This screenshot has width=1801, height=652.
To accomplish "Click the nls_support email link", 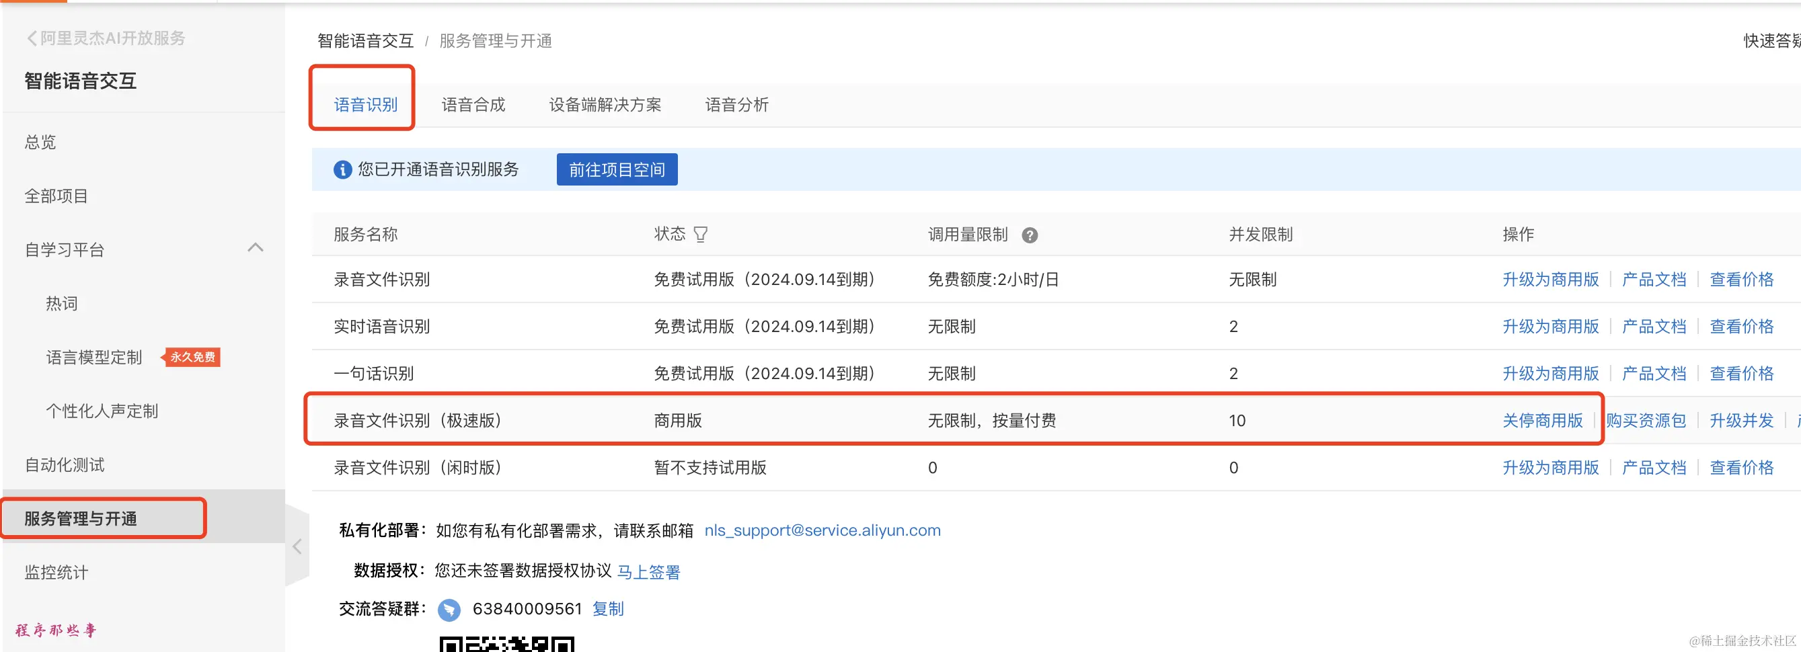I will coord(822,530).
